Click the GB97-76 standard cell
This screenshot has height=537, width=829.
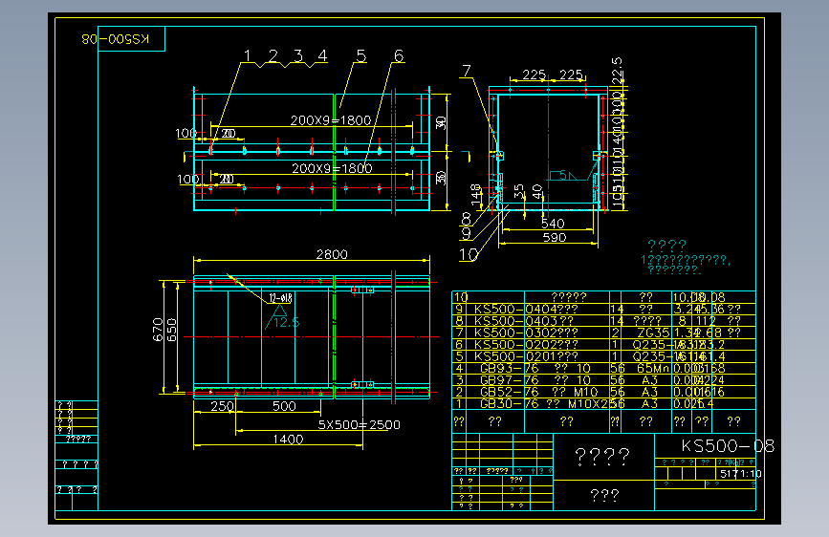(509, 380)
